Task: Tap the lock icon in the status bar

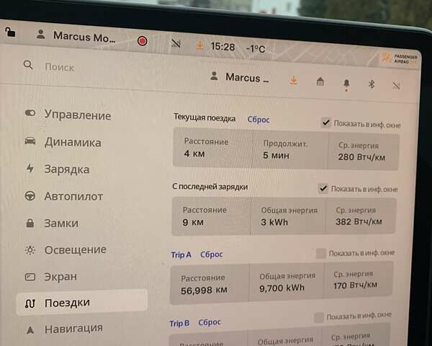Action: pos(10,32)
